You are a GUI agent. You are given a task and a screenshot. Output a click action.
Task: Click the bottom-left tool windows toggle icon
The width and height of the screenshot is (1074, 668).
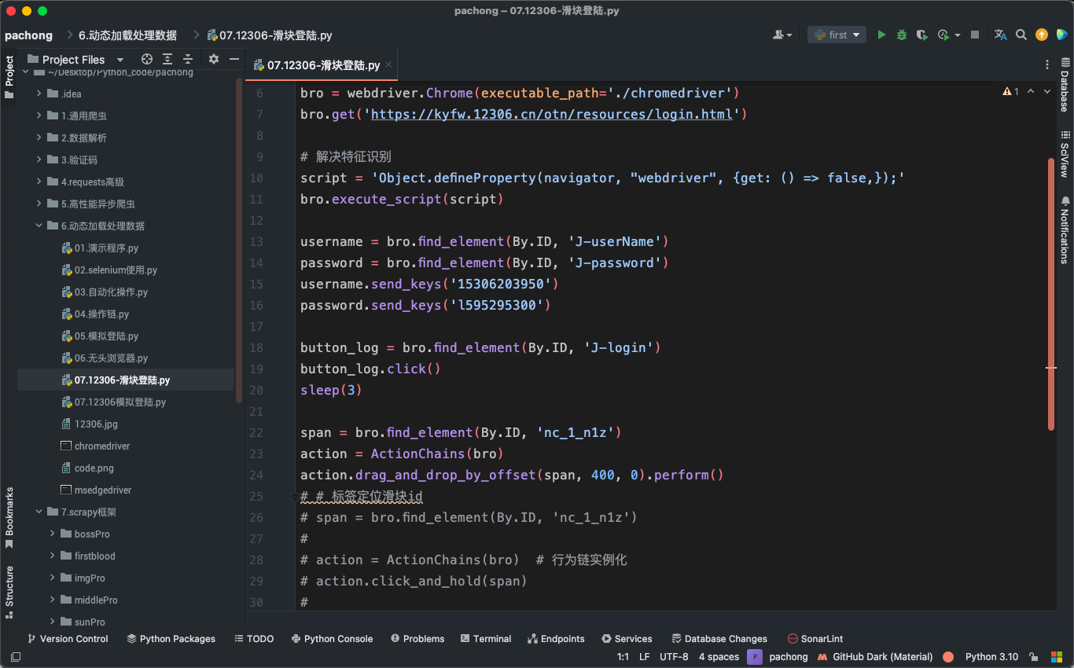click(x=15, y=657)
